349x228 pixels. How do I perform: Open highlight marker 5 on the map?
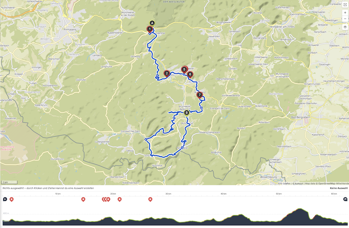184,70
